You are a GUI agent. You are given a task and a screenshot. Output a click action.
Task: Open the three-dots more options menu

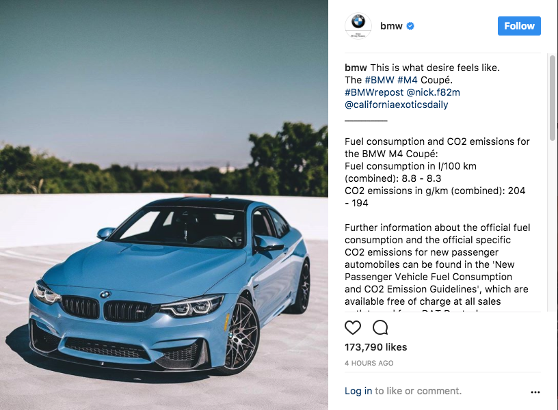pyautogui.click(x=535, y=392)
